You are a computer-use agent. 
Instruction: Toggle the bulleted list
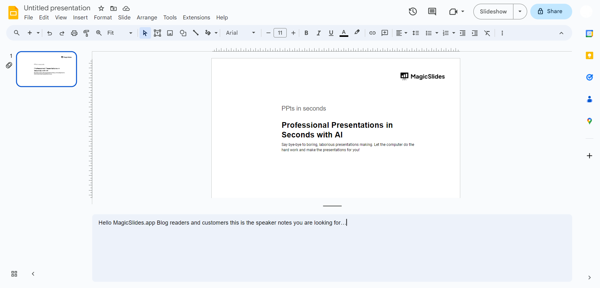coord(429,33)
